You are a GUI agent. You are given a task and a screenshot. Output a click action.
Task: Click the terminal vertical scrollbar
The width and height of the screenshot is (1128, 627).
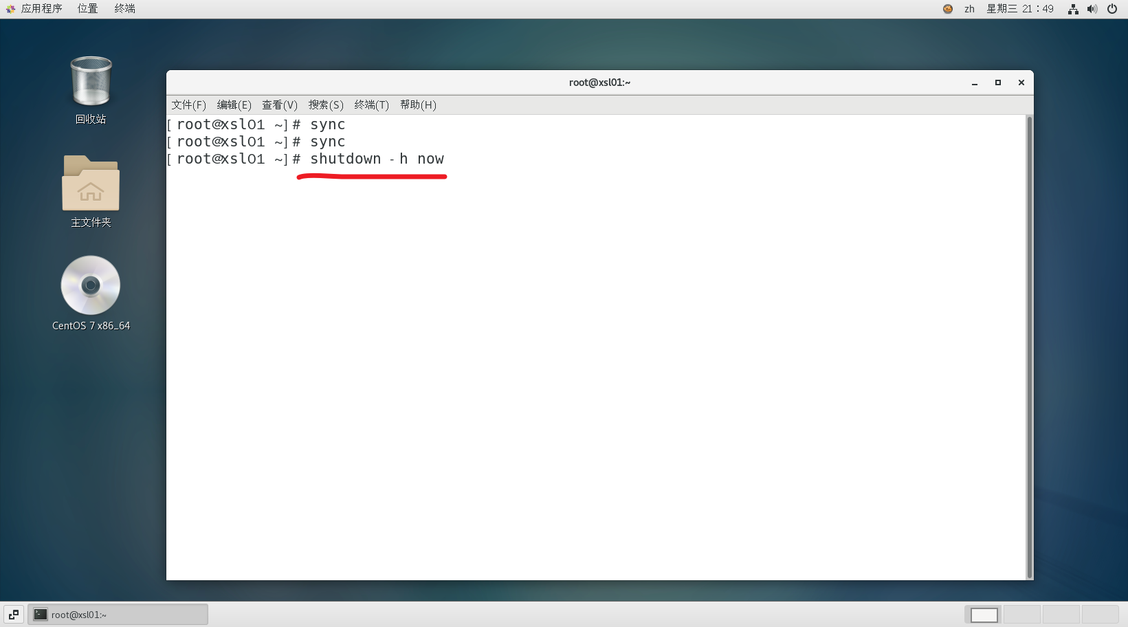coord(1029,347)
